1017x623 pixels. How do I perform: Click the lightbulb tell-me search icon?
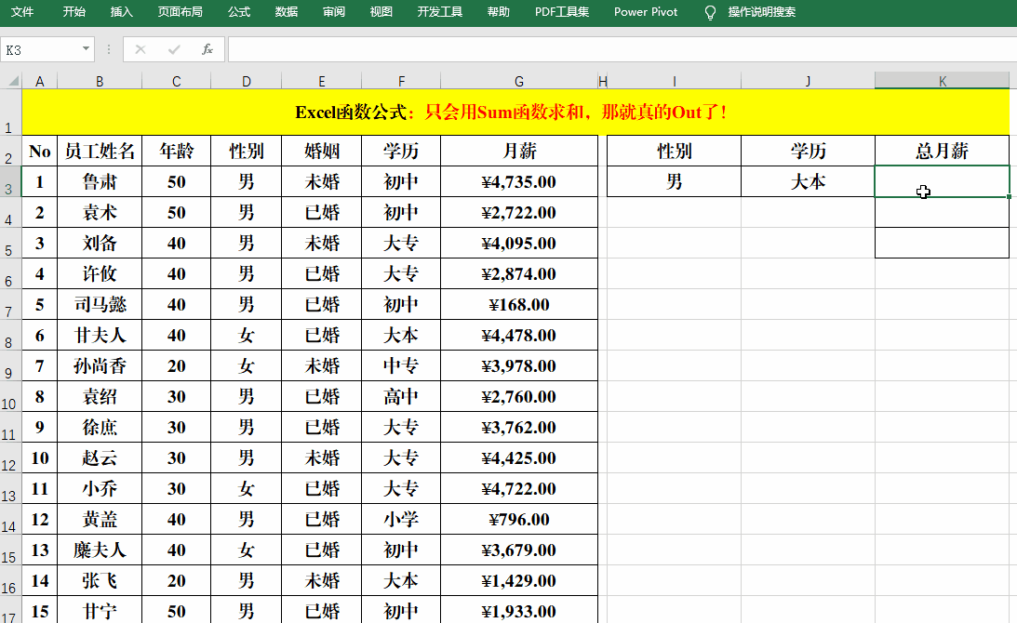[x=710, y=12]
